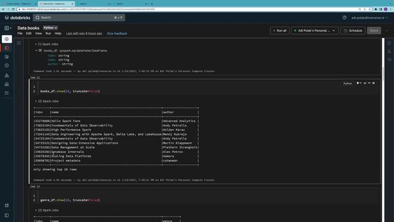Viewport: 394px width, 222px height.
Task: Open the help question mark icon
Action: coord(345,18)
